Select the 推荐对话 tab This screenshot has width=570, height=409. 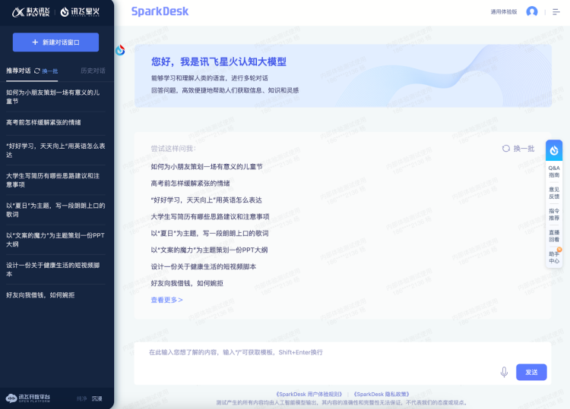click(x=18, y=71)
